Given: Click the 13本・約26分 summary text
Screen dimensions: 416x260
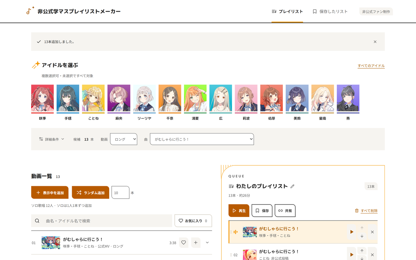Looking at the screenshot, I should pyautogui.click(x=239, y=196).
